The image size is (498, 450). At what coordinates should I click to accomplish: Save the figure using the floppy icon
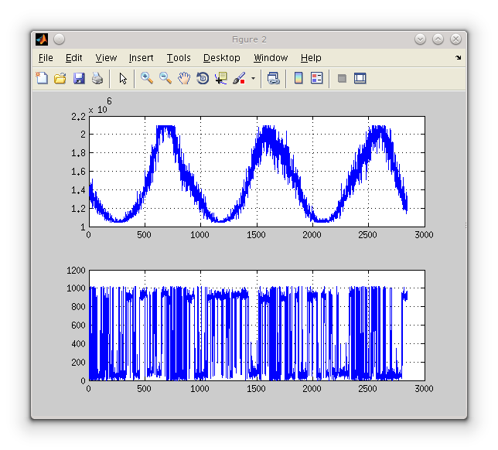pyautogui.click(x=79, y=78)
